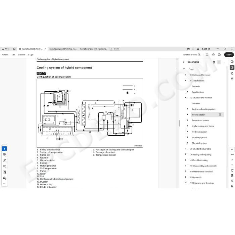235x235 pixels.
Task: Select the freehand Draw tool
Action: [x=4, y=166]
